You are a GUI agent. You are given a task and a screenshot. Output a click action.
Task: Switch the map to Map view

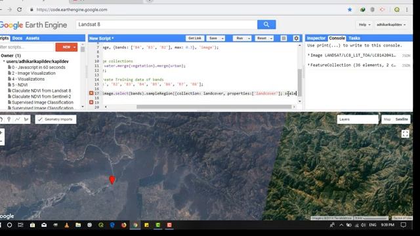pyautogui.click(x=387, y=119)
